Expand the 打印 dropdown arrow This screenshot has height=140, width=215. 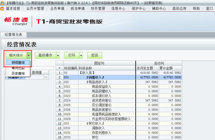[81, 55]
